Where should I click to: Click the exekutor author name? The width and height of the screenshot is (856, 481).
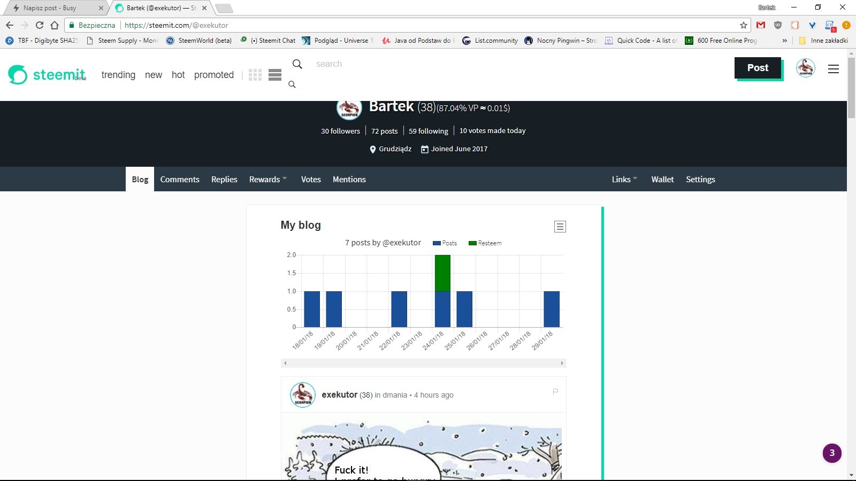(x=339, y=395)
